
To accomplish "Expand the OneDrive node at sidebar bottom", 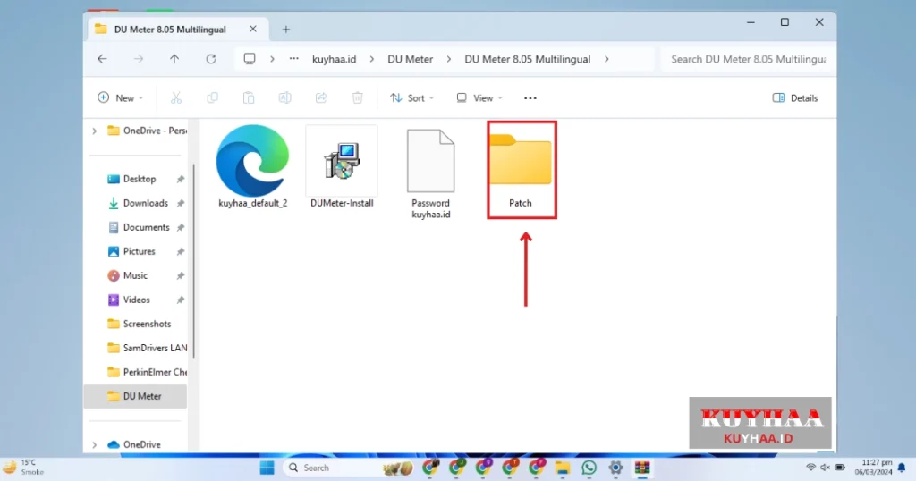I will tap(95, 445).
